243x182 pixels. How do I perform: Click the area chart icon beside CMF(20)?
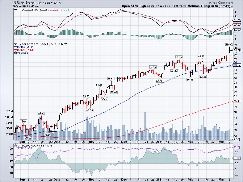pos(15,145)
